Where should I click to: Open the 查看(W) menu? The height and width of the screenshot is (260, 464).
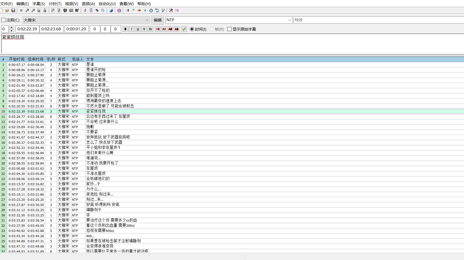coord(126,4)
